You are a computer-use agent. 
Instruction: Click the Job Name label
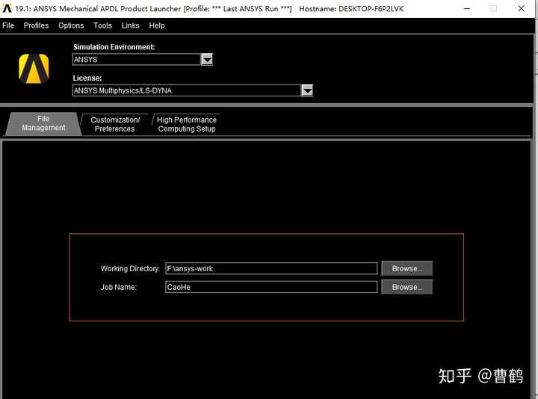[118, 287]
